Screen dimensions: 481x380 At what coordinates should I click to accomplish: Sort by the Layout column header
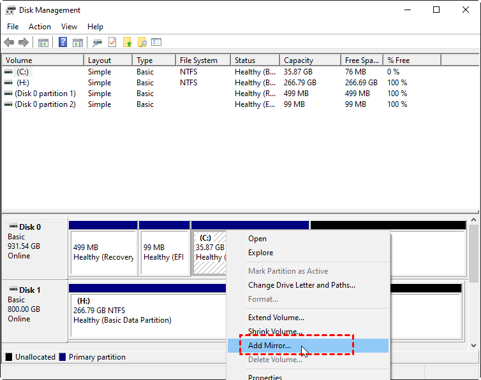108,60
